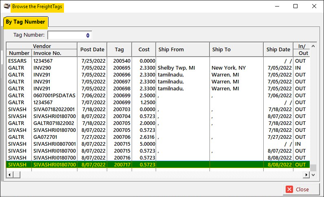This screenshot has height=197, width=324.
Task: Click the vertical scrollbar down arrow
Action: (313, 175)
